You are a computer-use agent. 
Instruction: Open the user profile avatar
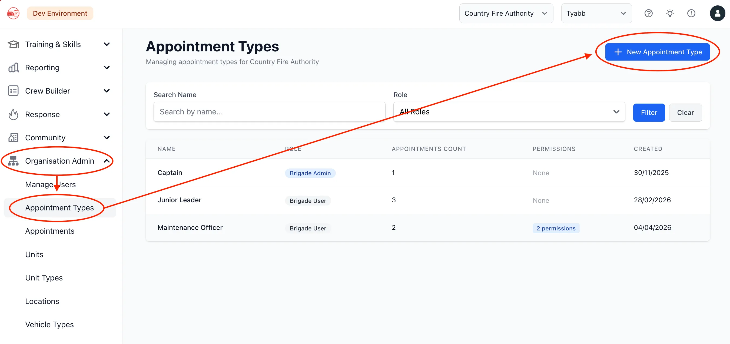717,13
